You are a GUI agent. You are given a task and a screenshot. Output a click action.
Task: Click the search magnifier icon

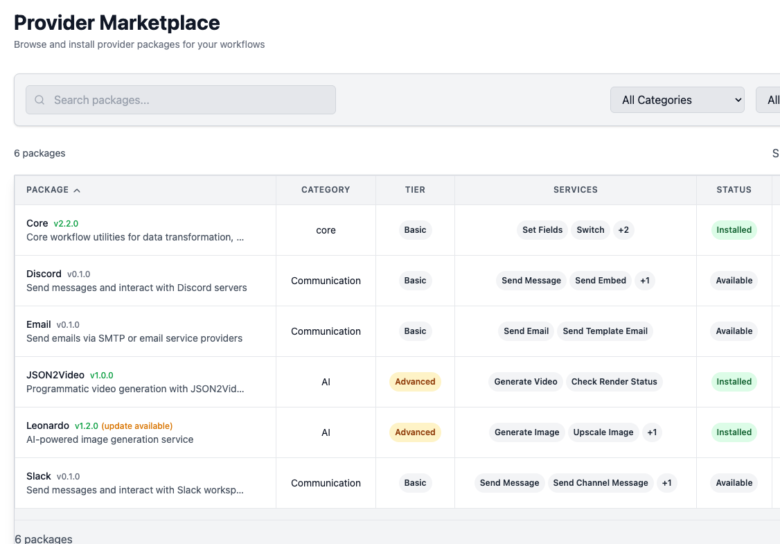[39, 100]
